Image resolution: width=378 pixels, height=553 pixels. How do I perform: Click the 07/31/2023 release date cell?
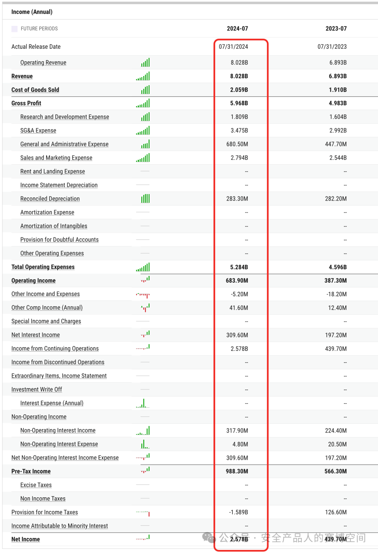tap(332, 47)
